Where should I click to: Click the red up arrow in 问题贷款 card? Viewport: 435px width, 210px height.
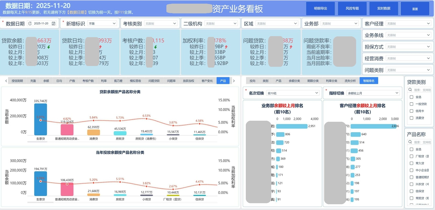click(x=291, y=47)
